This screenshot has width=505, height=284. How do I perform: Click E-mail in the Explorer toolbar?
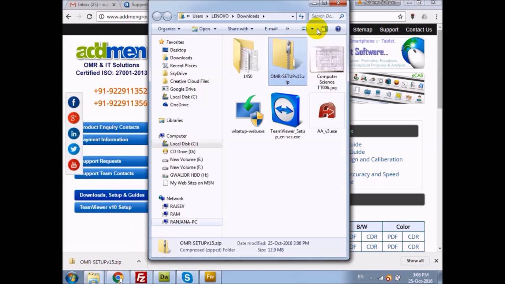271,29
